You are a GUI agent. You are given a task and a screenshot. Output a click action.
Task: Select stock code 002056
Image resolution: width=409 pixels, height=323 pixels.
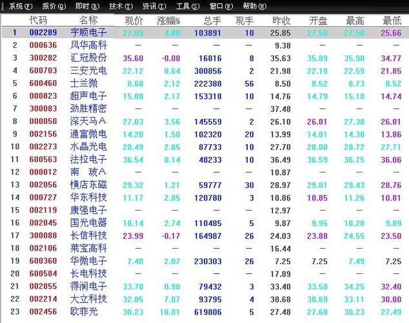click(x=43, y=185)
